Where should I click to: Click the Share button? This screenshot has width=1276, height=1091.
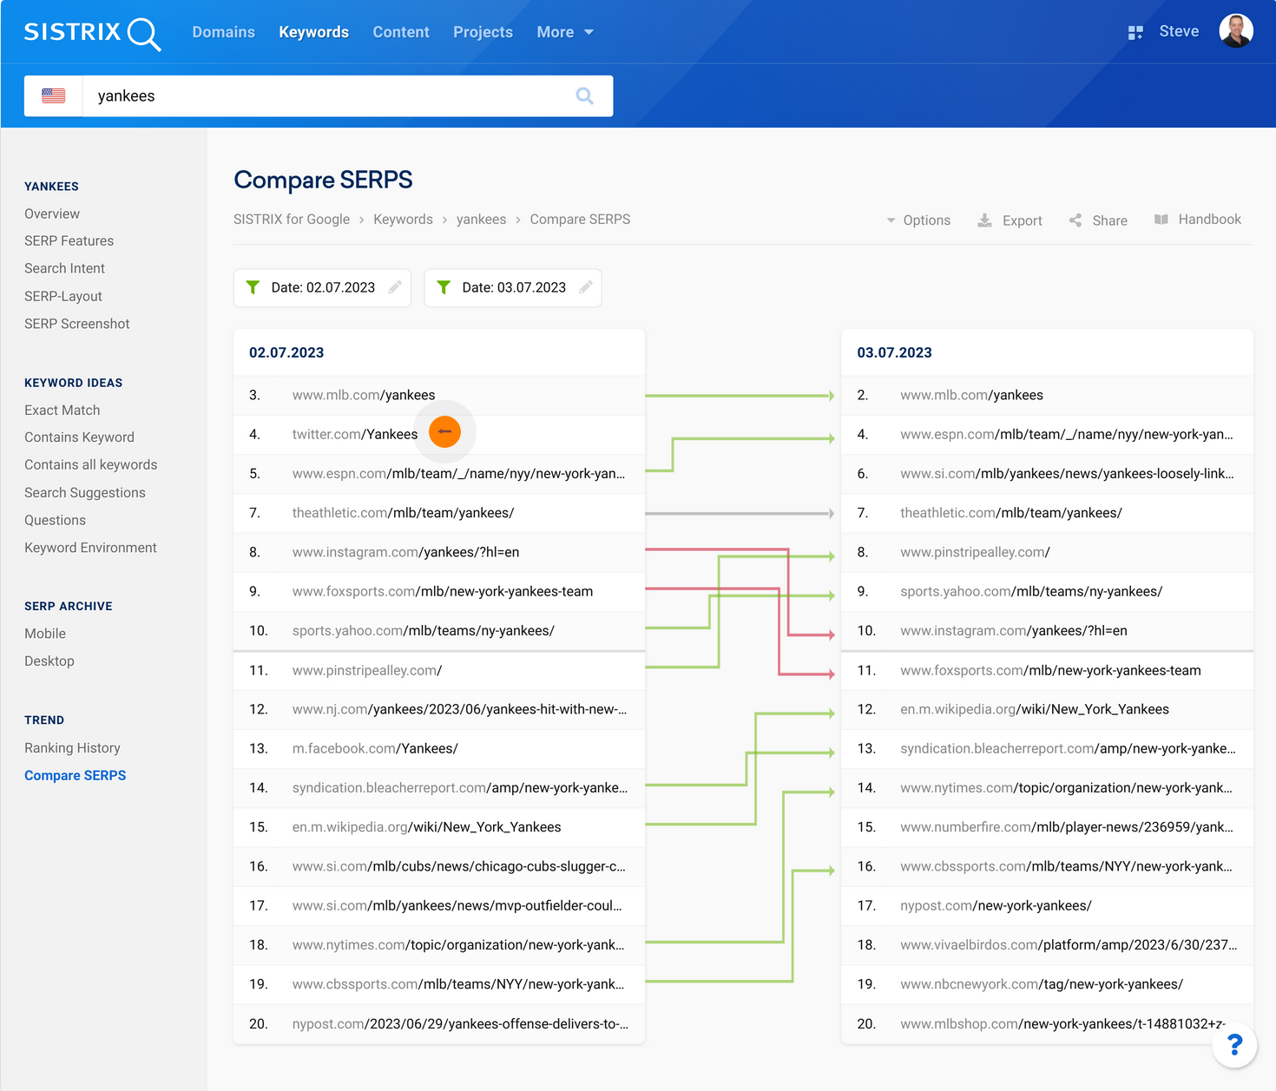click(1098, 220)
